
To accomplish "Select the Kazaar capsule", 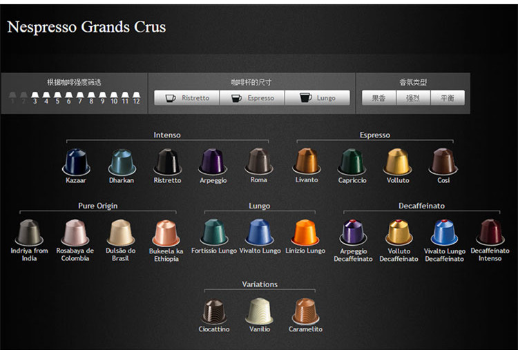I will 76,162.
